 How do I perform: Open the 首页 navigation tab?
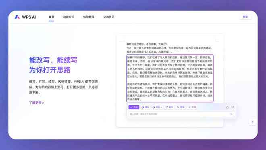click(51, 17)
